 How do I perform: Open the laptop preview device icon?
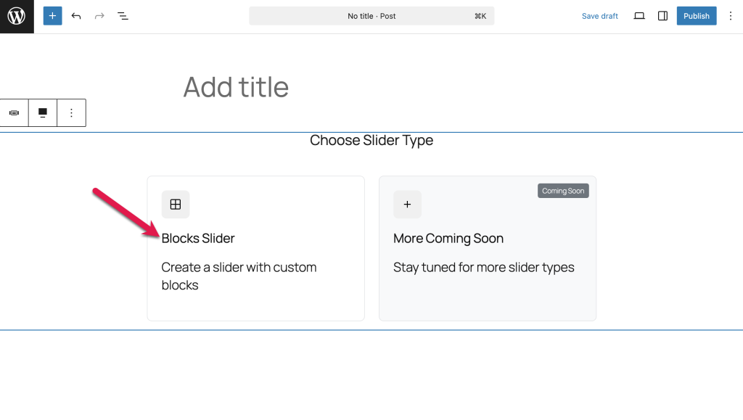tap(639, 16)
